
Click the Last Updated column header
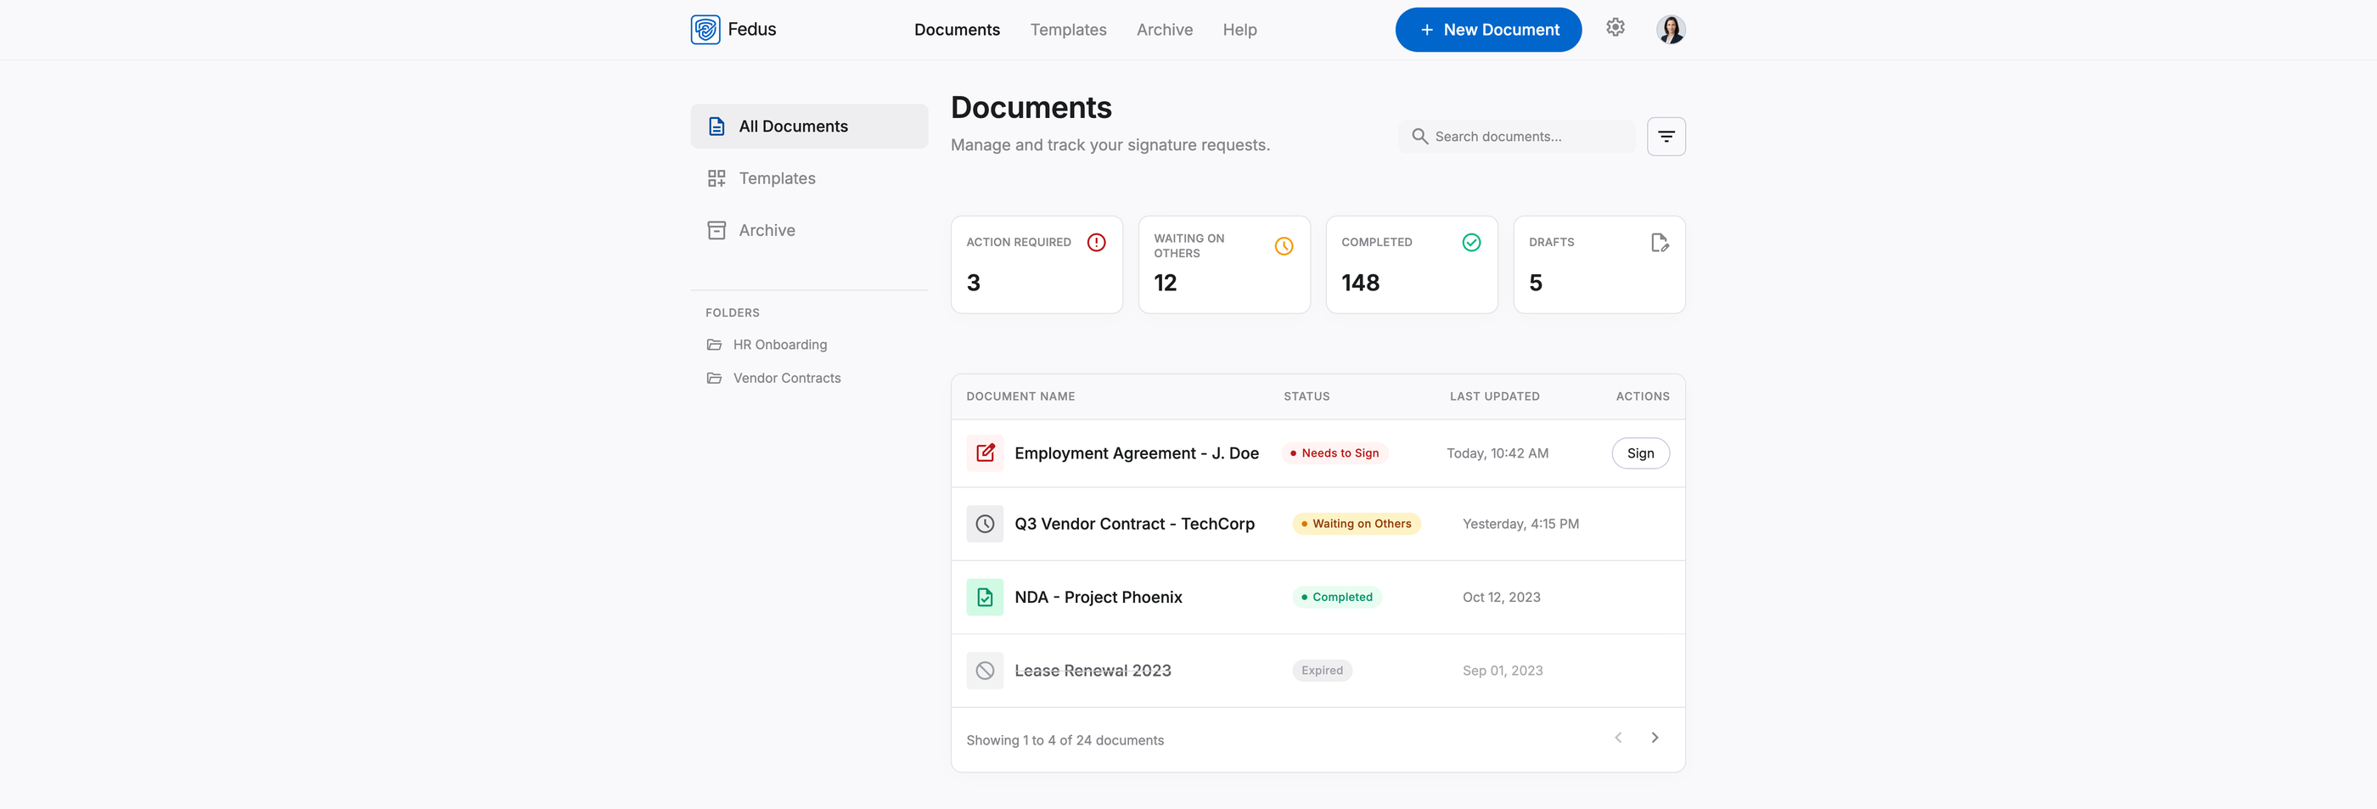coord(1494,396)
